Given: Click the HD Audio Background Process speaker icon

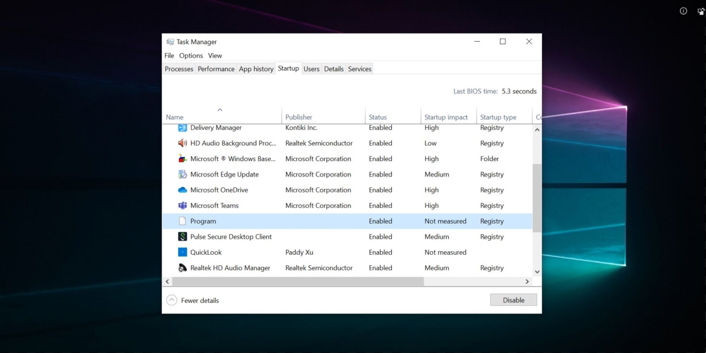Looking at the screenshot, I should pos(182,143).
